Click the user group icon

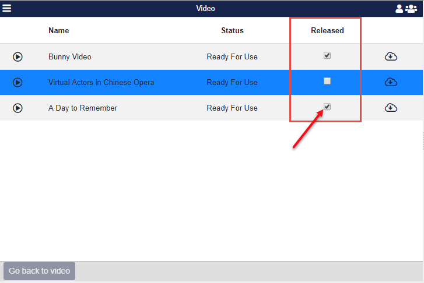click(x=411, y=9)
